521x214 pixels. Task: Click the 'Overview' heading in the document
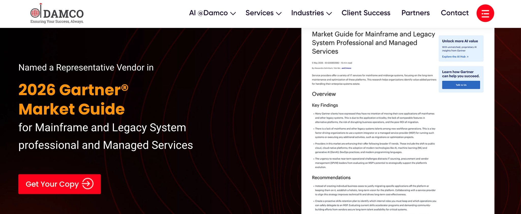tap(324, 94)
